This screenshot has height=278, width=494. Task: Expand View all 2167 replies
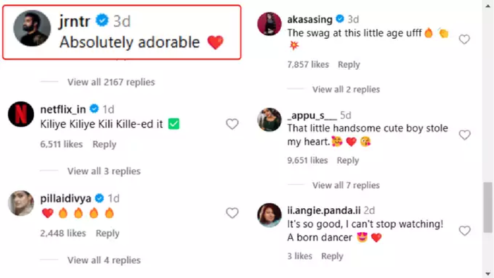click(112, 82)
